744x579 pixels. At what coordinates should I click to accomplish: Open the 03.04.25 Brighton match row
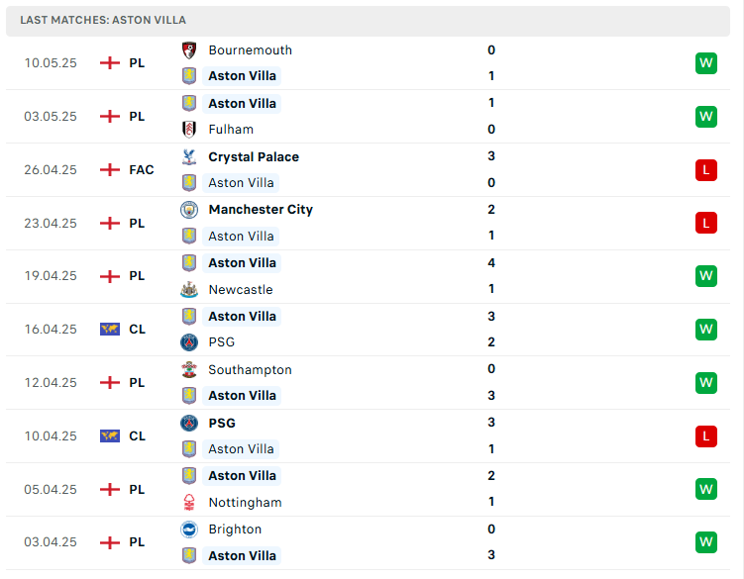[x=368, y=542]
